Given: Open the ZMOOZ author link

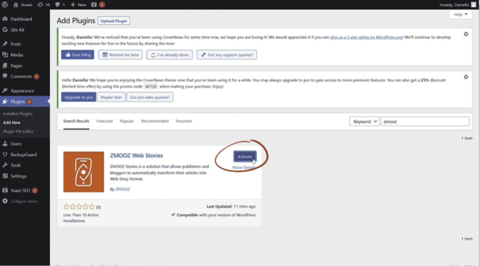Looking at the screenshot, I should coord(123,189).
